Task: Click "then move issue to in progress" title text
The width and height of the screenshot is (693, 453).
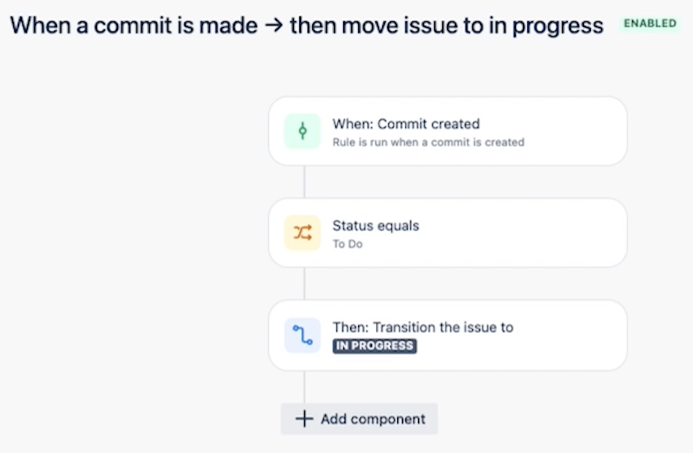Action: click(446, 26)
